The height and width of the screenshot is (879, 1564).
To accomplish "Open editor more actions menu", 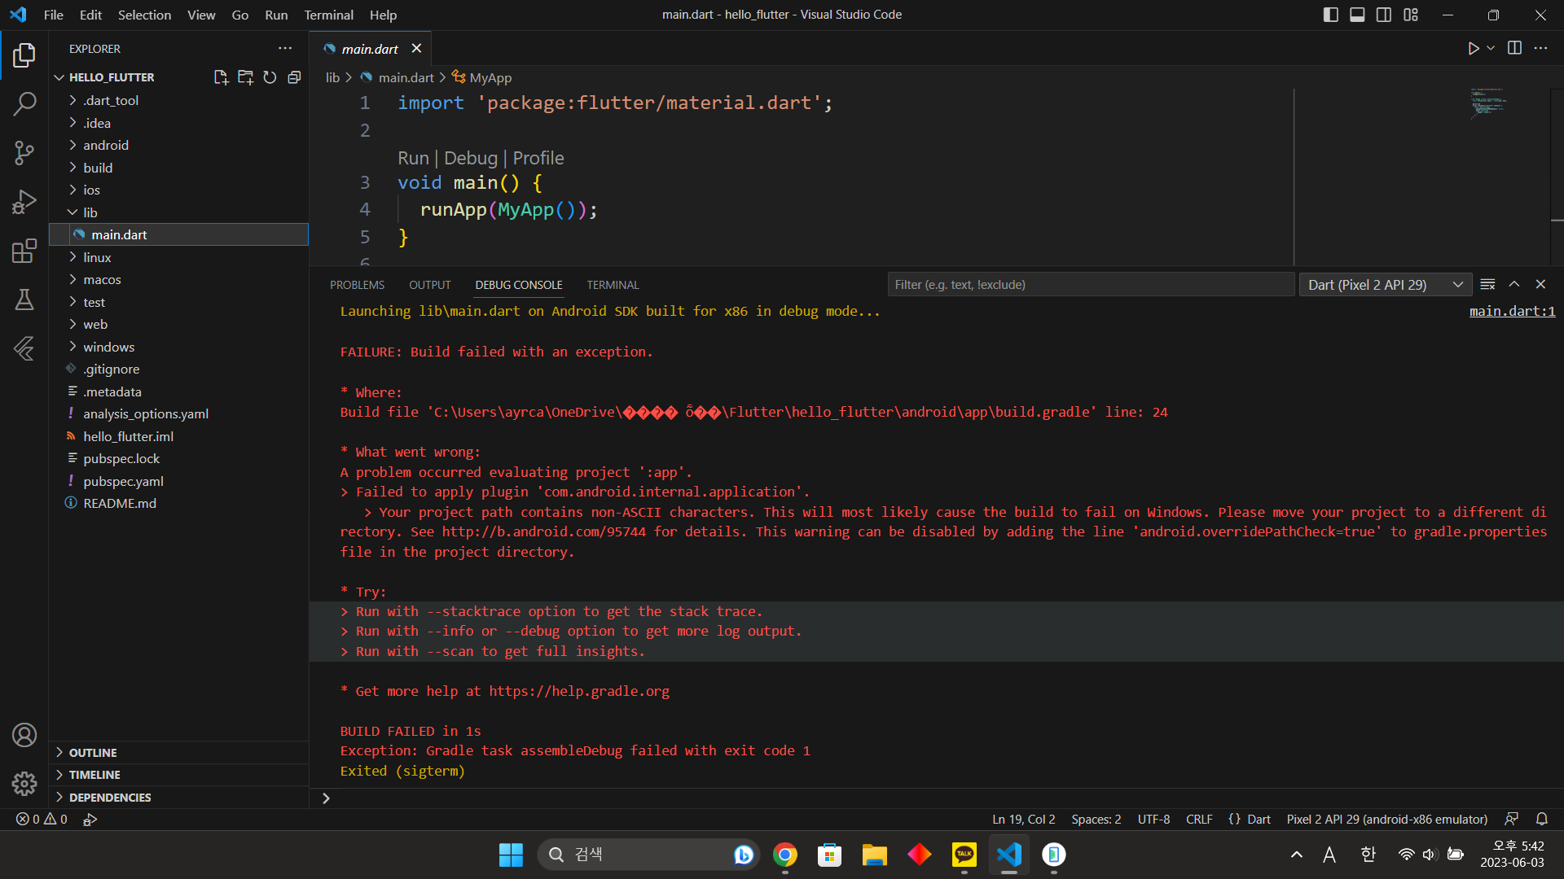I will click(x=1540, y=48).
